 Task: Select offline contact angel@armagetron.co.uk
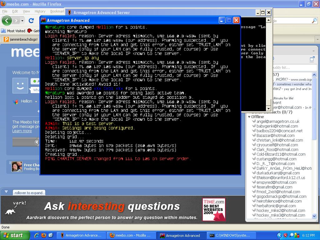(x=278, y=122)
